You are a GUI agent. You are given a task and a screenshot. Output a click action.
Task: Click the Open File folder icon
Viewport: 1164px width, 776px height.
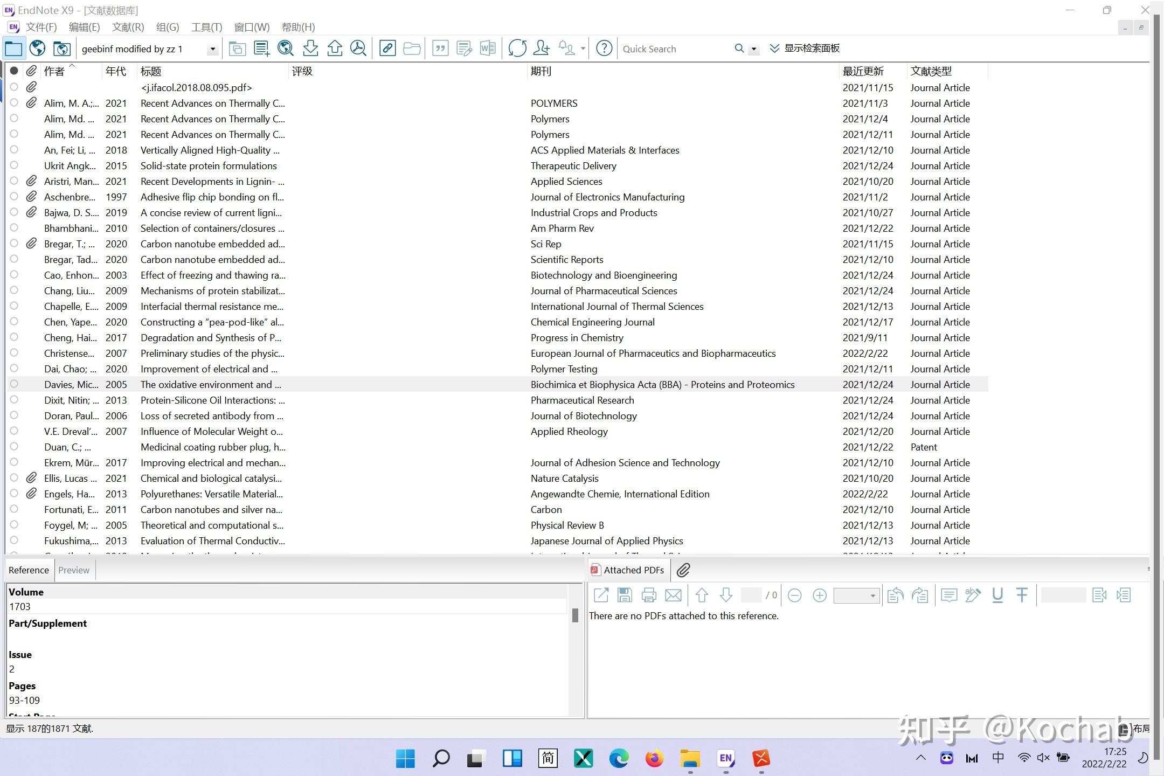412,48
